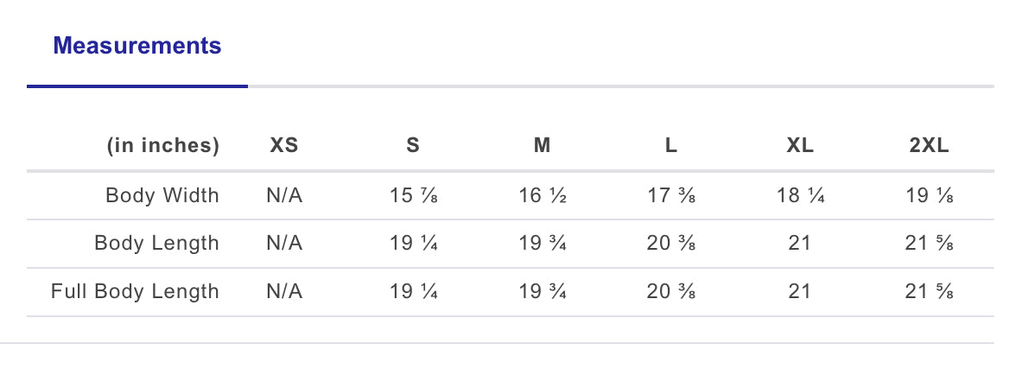
Task: Click the L size column header
Action: [x=670, y=146]
